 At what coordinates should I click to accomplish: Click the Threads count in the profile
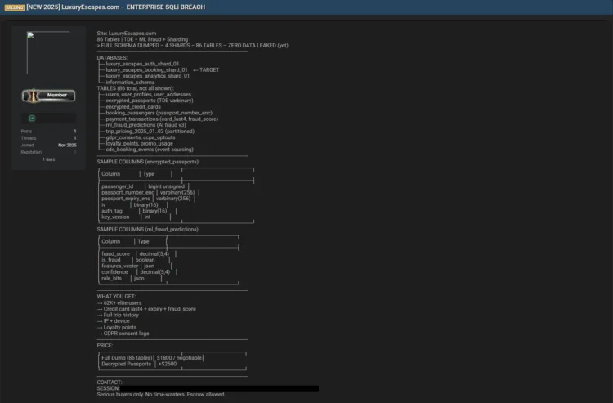coord(75,138)
